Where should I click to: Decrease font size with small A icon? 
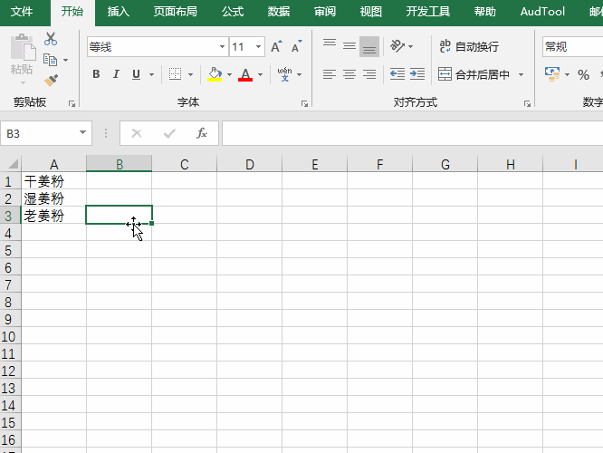coord(296,47)
